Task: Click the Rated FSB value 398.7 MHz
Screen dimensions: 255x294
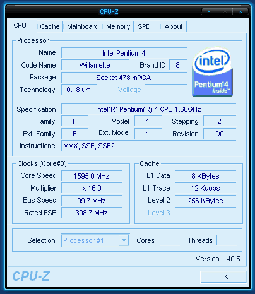Action: click(x=92, y=213)
